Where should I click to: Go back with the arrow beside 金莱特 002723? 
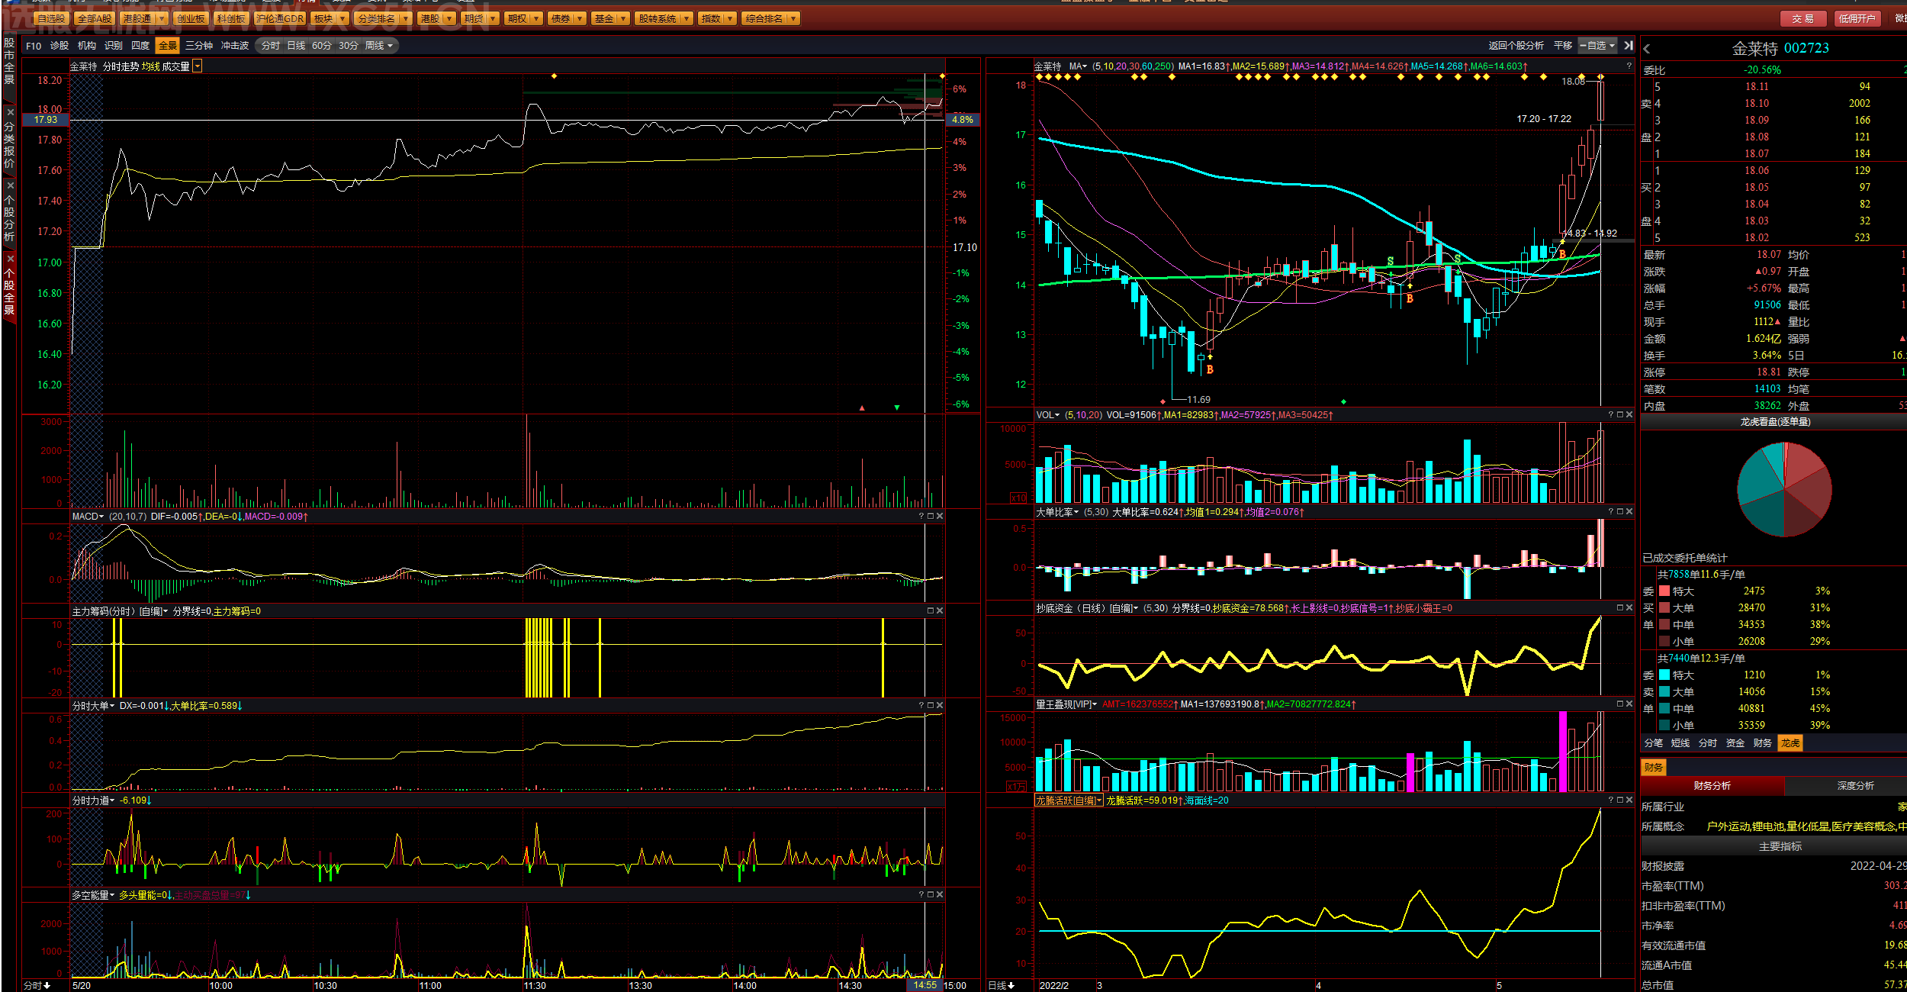(x=1648, y=49)
